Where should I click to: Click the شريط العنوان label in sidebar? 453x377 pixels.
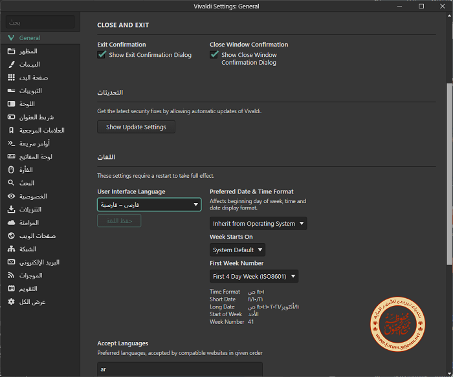click(x=36, y=117)
